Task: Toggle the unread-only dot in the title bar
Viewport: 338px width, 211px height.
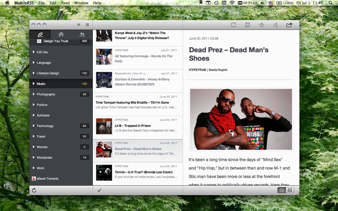Action: coord(79,25)
